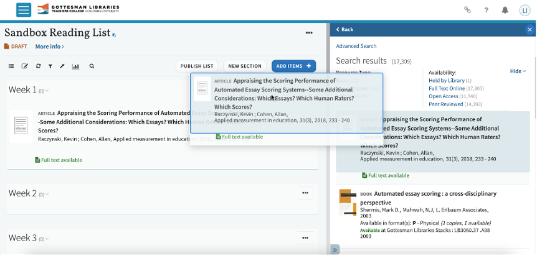The height and width of the screenshot is (256, 537).
Task: Click the Automated essay scoring book cover
Action: pyautogui.click(x=348, y=202)
